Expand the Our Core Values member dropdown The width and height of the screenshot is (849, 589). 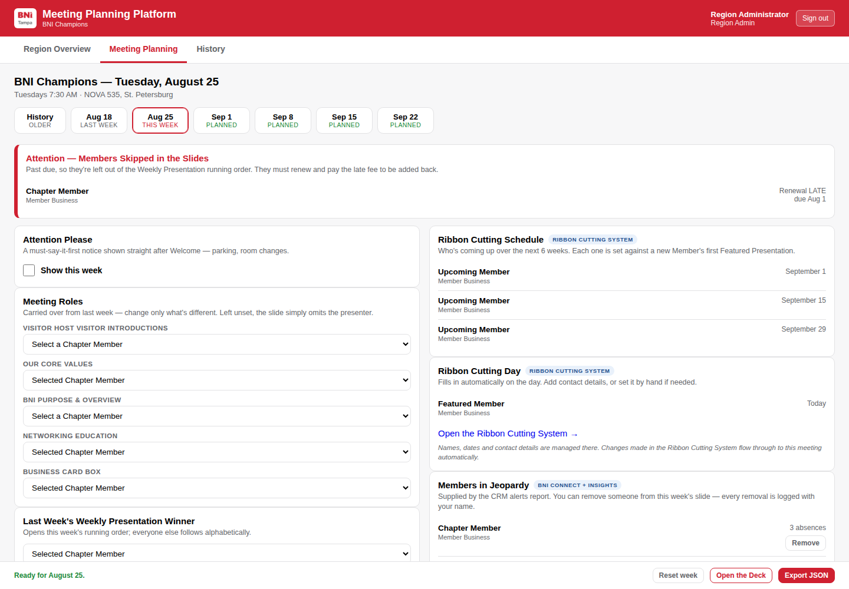[217, 380]
